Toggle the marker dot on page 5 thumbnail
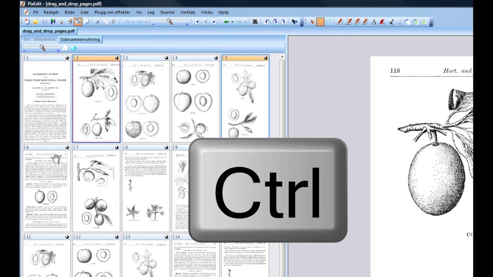 point(266,58)
